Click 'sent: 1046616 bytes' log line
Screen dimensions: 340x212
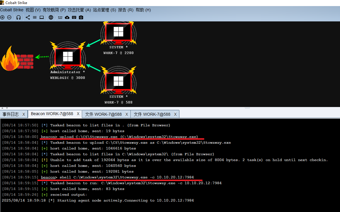click(x=69, y=148)
